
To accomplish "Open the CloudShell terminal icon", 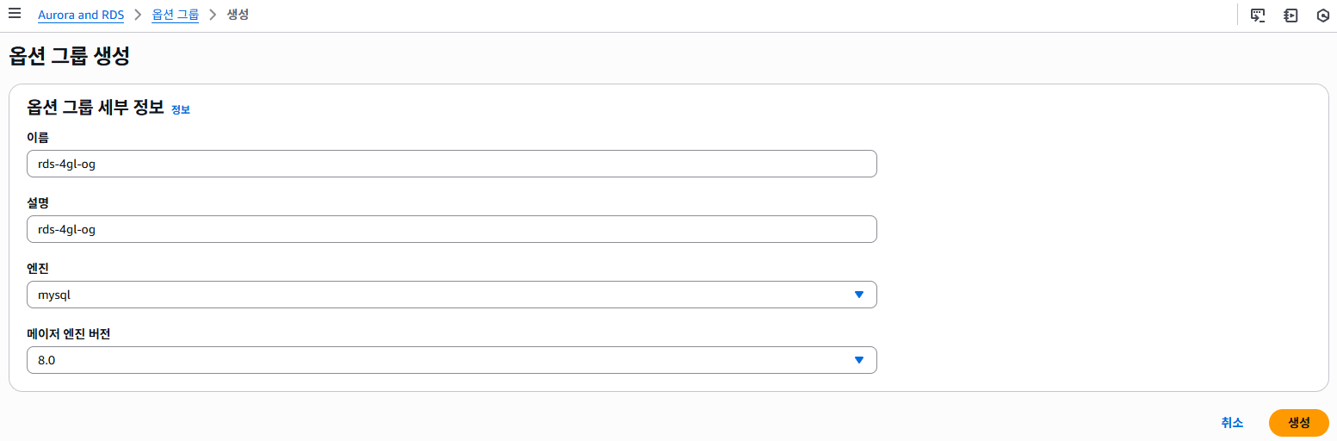I will (x=1258, y=16).
